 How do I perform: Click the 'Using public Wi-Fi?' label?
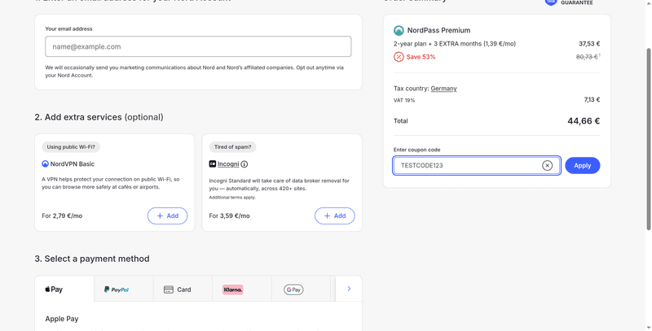click(x=71, y=147)
